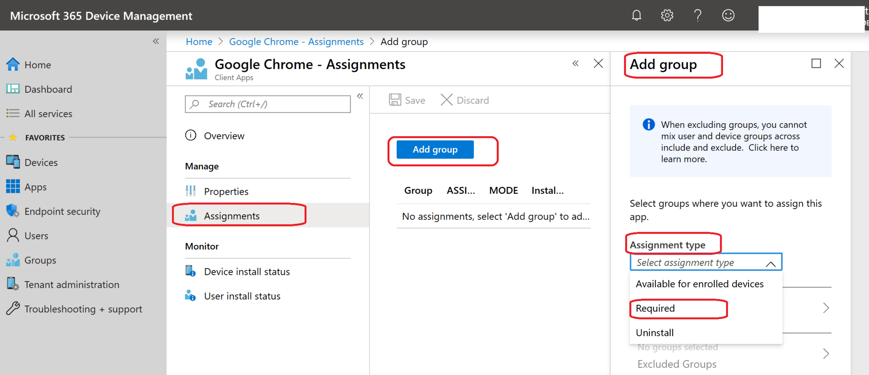
Task: Click the Tenant administration icon
Action: click(x=13, y=284)
